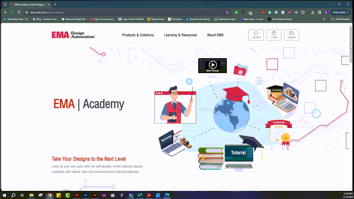Expand hidden bookmarks with double chevron
This screenshot has width=354, height=199.
point(324,19)
